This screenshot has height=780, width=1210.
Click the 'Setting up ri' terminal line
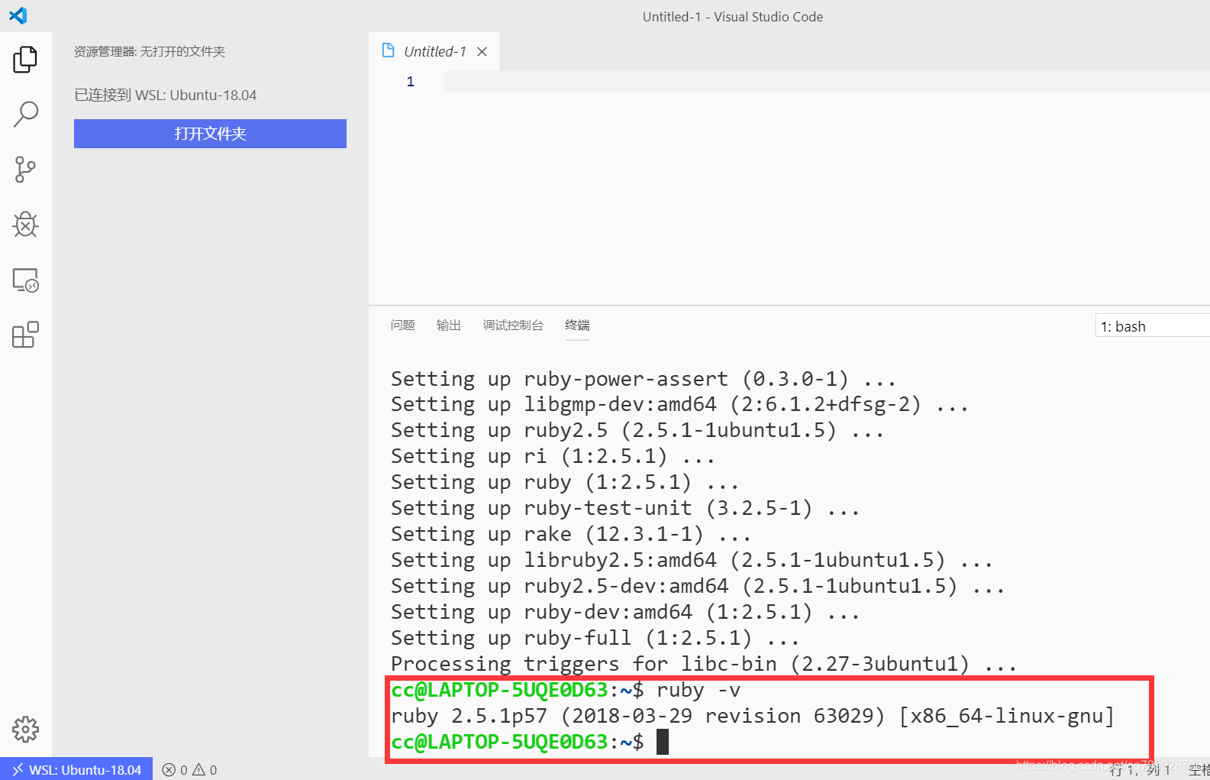tap(553, 456)
